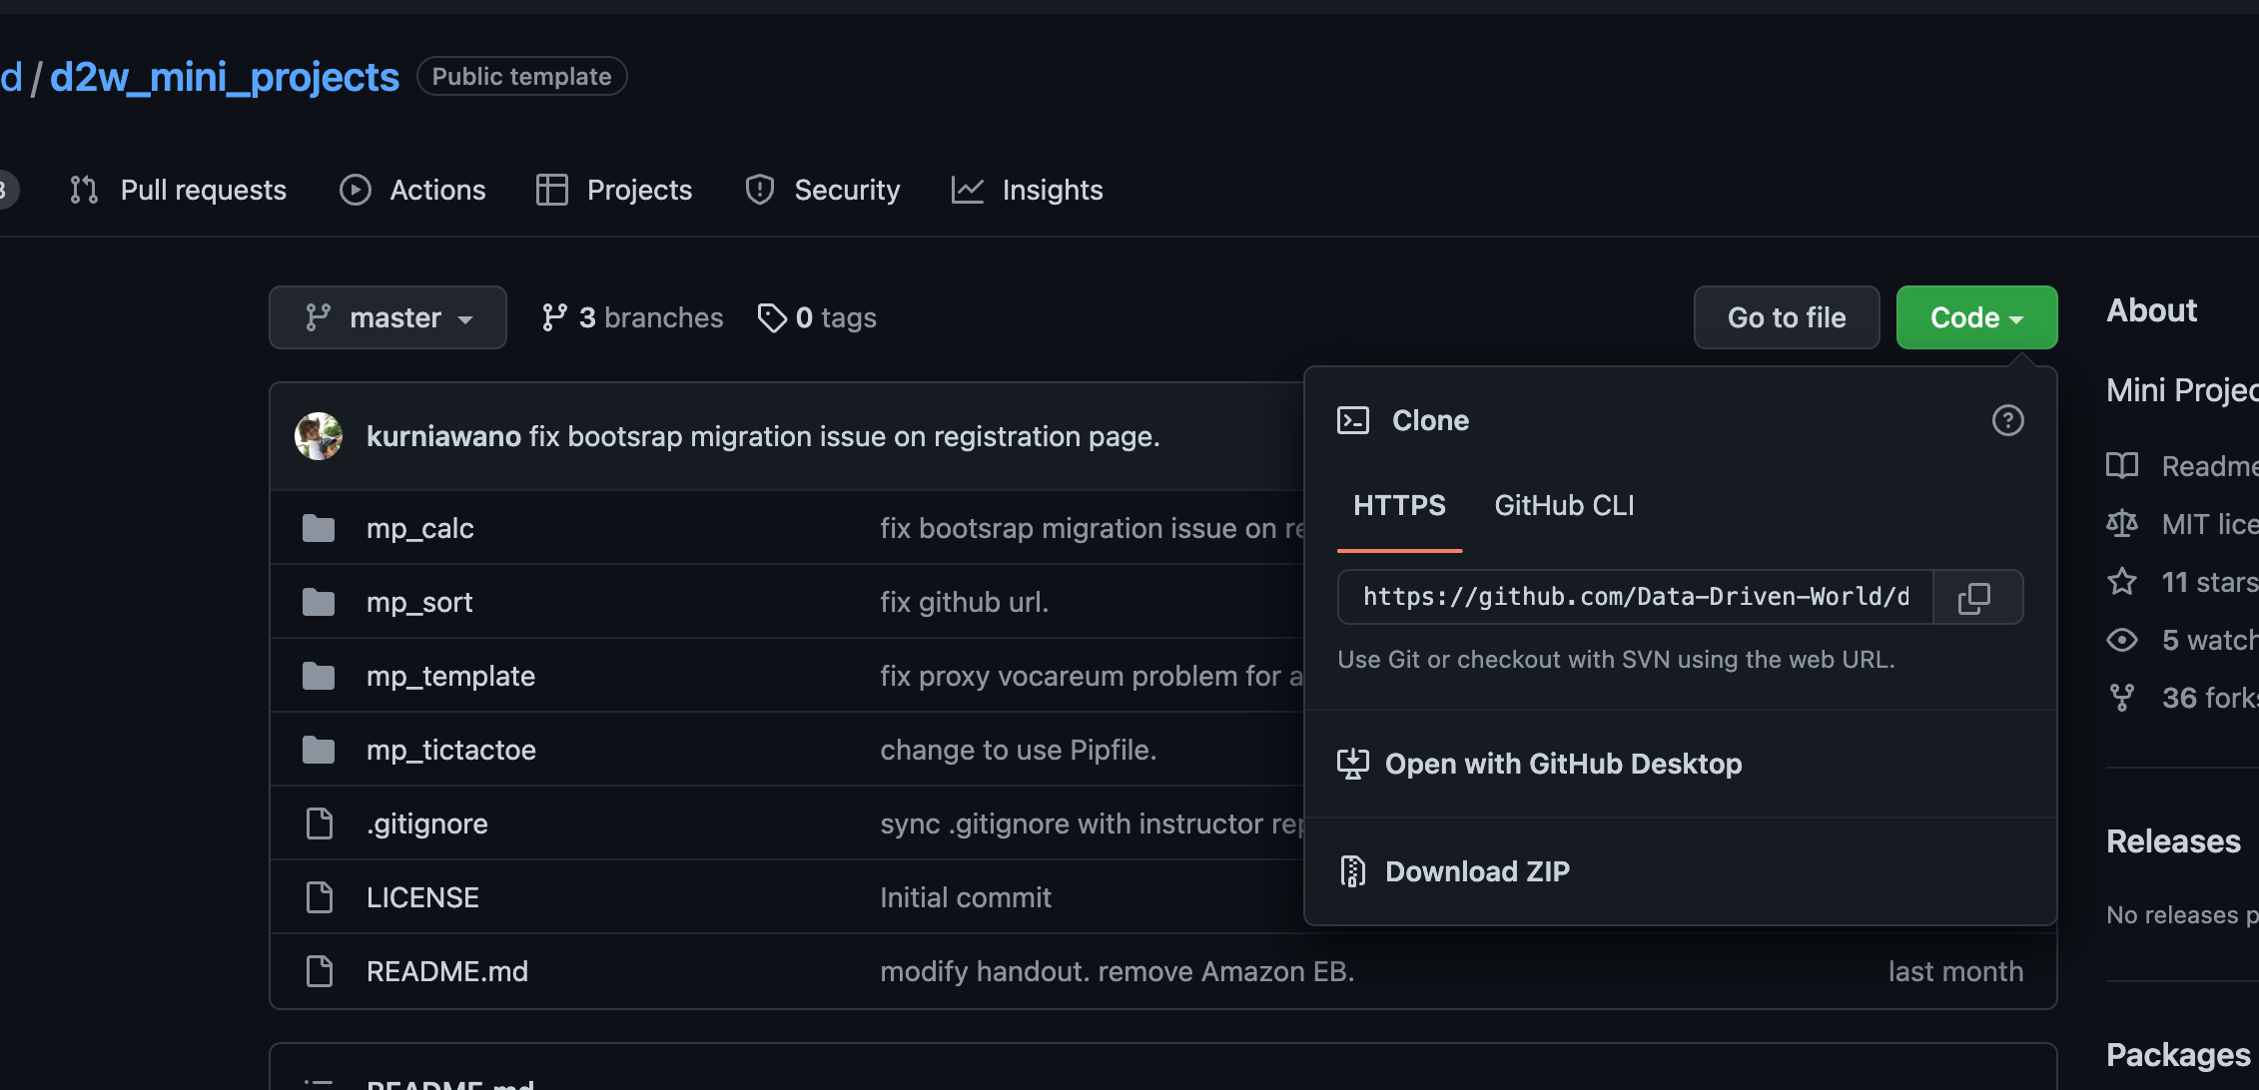Image resolution: width=2259 pixels, height=1090 pixels.
Task: Select Open with GitHub Desktop
Action: [x=1563, y=764]
